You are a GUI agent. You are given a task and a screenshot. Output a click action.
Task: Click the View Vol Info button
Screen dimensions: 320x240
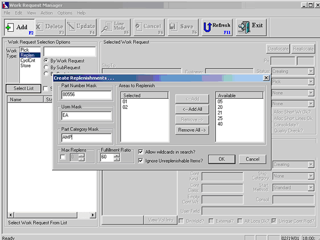coord(161,220)
